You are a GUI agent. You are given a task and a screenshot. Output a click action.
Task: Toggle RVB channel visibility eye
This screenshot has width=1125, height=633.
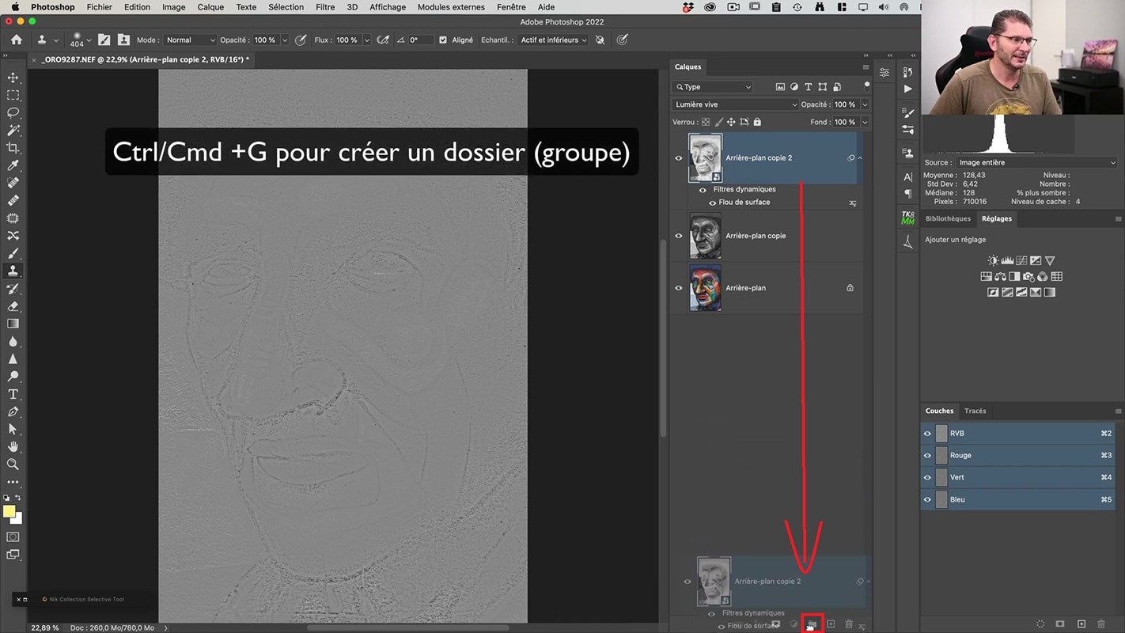point(927,434)
